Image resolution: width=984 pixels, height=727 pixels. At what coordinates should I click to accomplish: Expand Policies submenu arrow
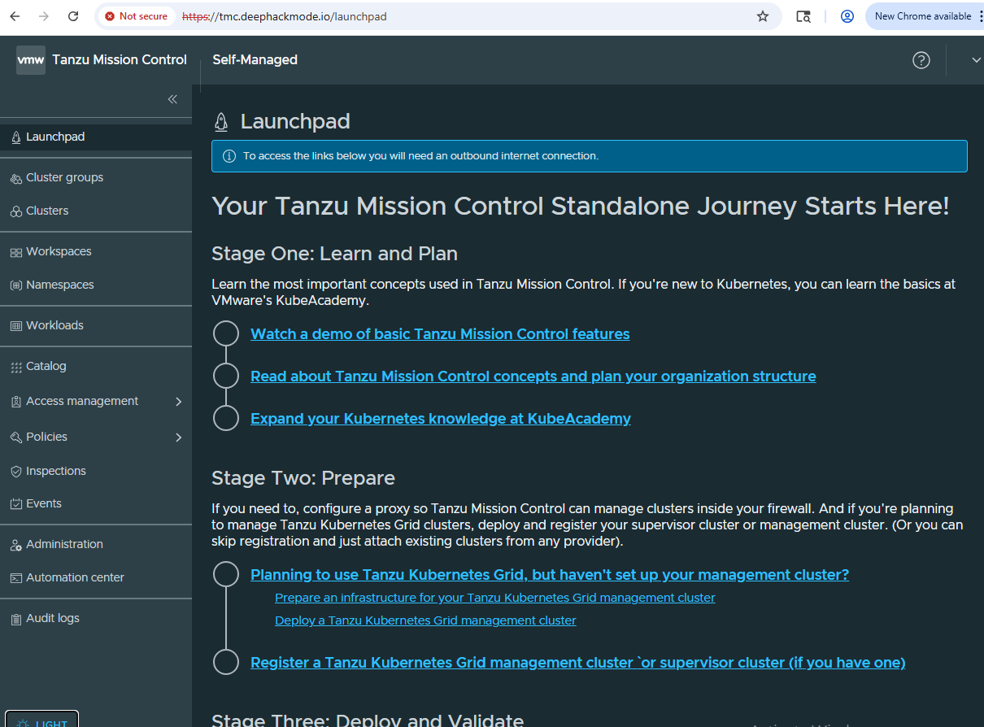tap(178, 438)
